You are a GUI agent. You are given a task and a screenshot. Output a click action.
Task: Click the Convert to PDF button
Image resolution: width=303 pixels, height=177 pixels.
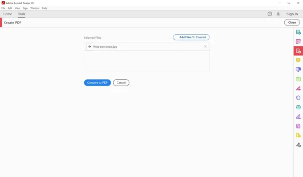98,82
